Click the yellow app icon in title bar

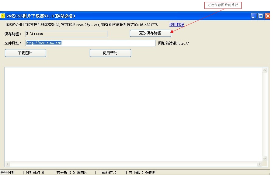point(3,16)
